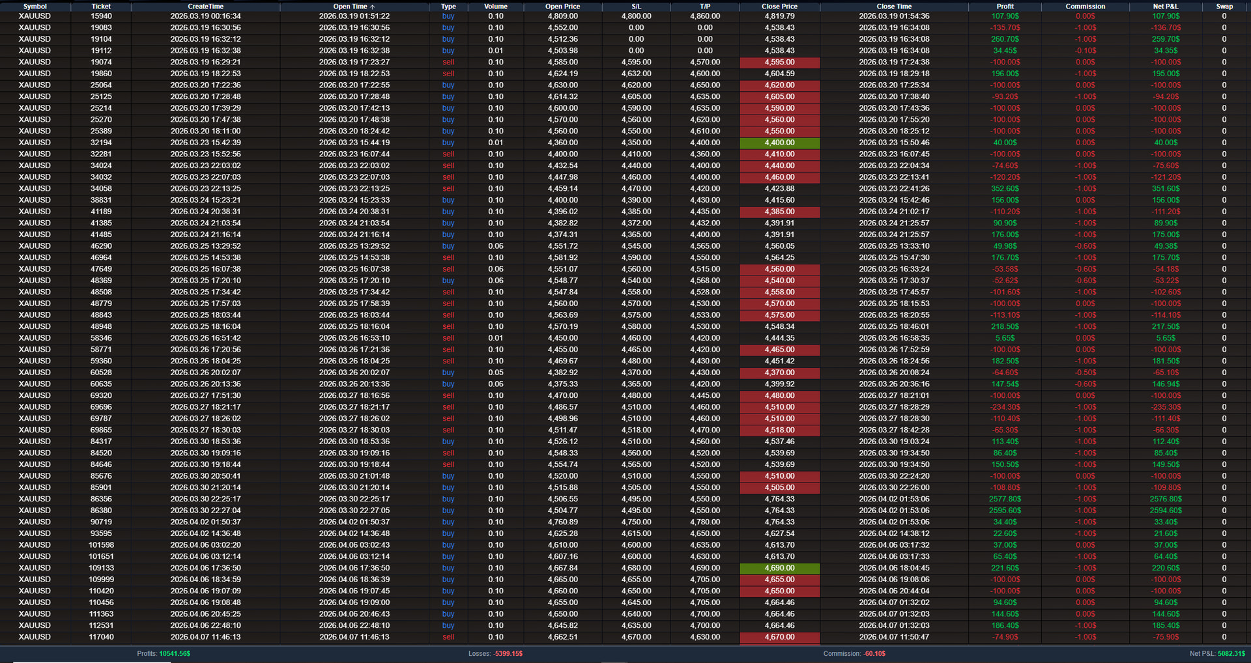The width and height of the screenshot is (1251, 663).
Task: Click the S/L column header
Action: coord(637,7)
